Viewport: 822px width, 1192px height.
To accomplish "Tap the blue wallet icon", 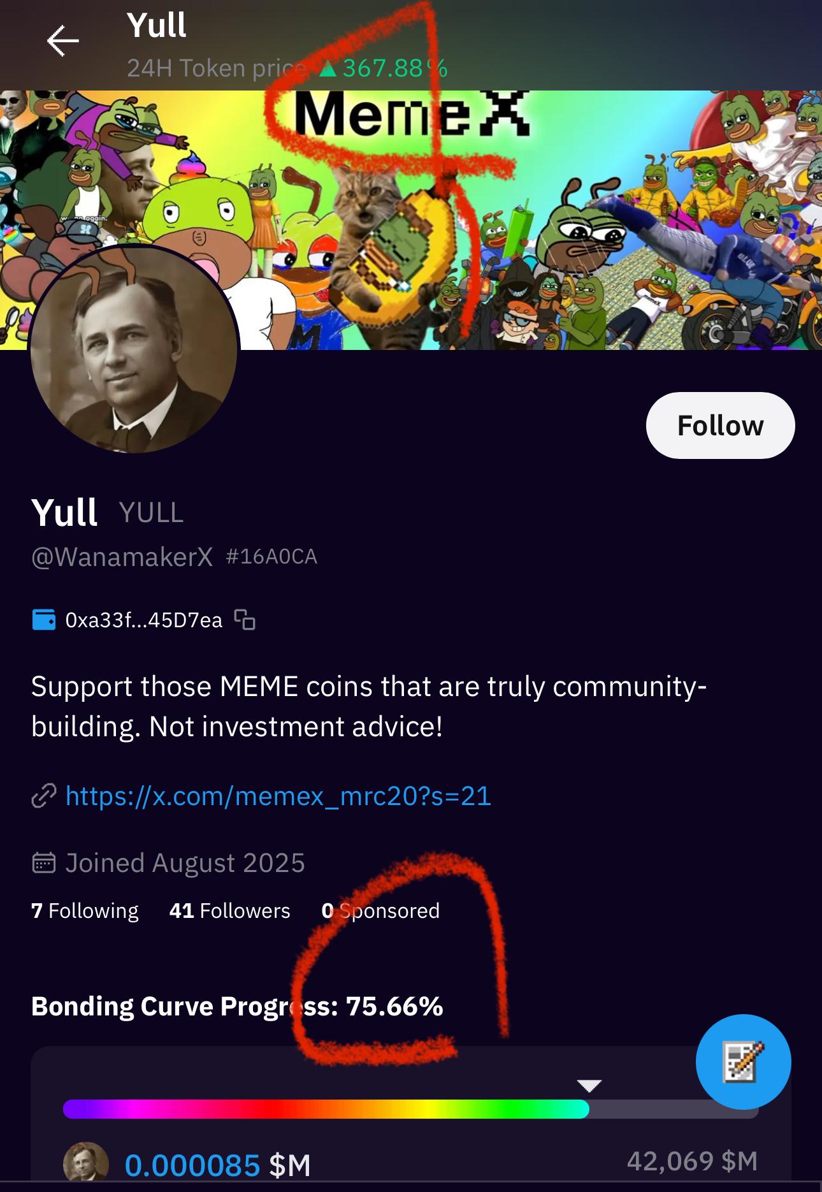I will [44, 620].
